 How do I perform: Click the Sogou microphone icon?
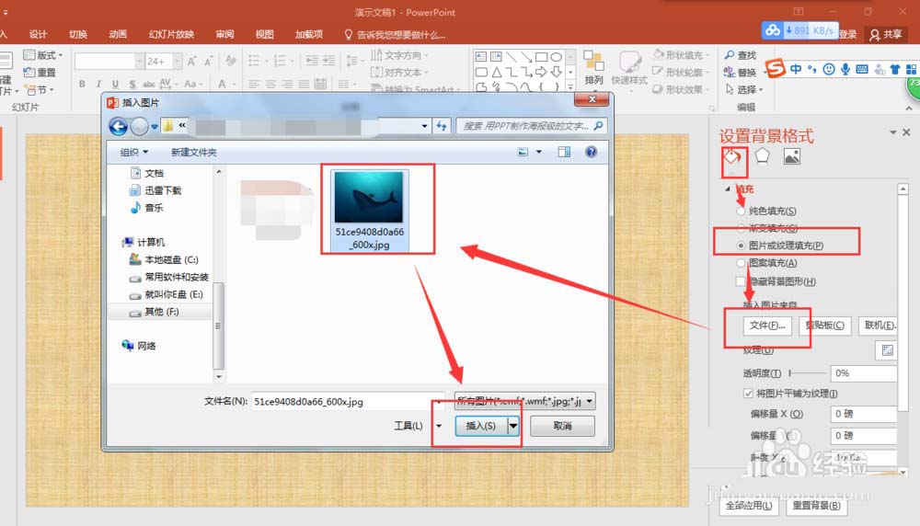pos(845,69)
